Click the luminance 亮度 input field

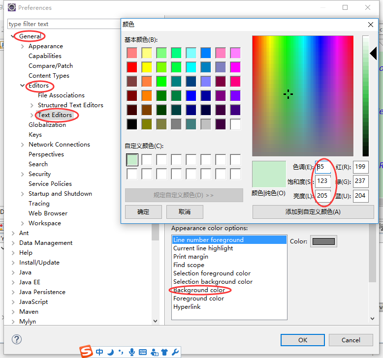click(323, 196)
